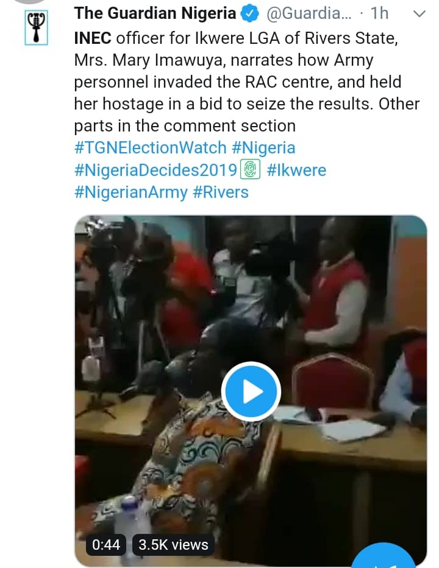Image resolution: width=439 pixels, height=568 pixels.
Task: Click the bold INEC word in tweet
Action: (x=93, y=38)
